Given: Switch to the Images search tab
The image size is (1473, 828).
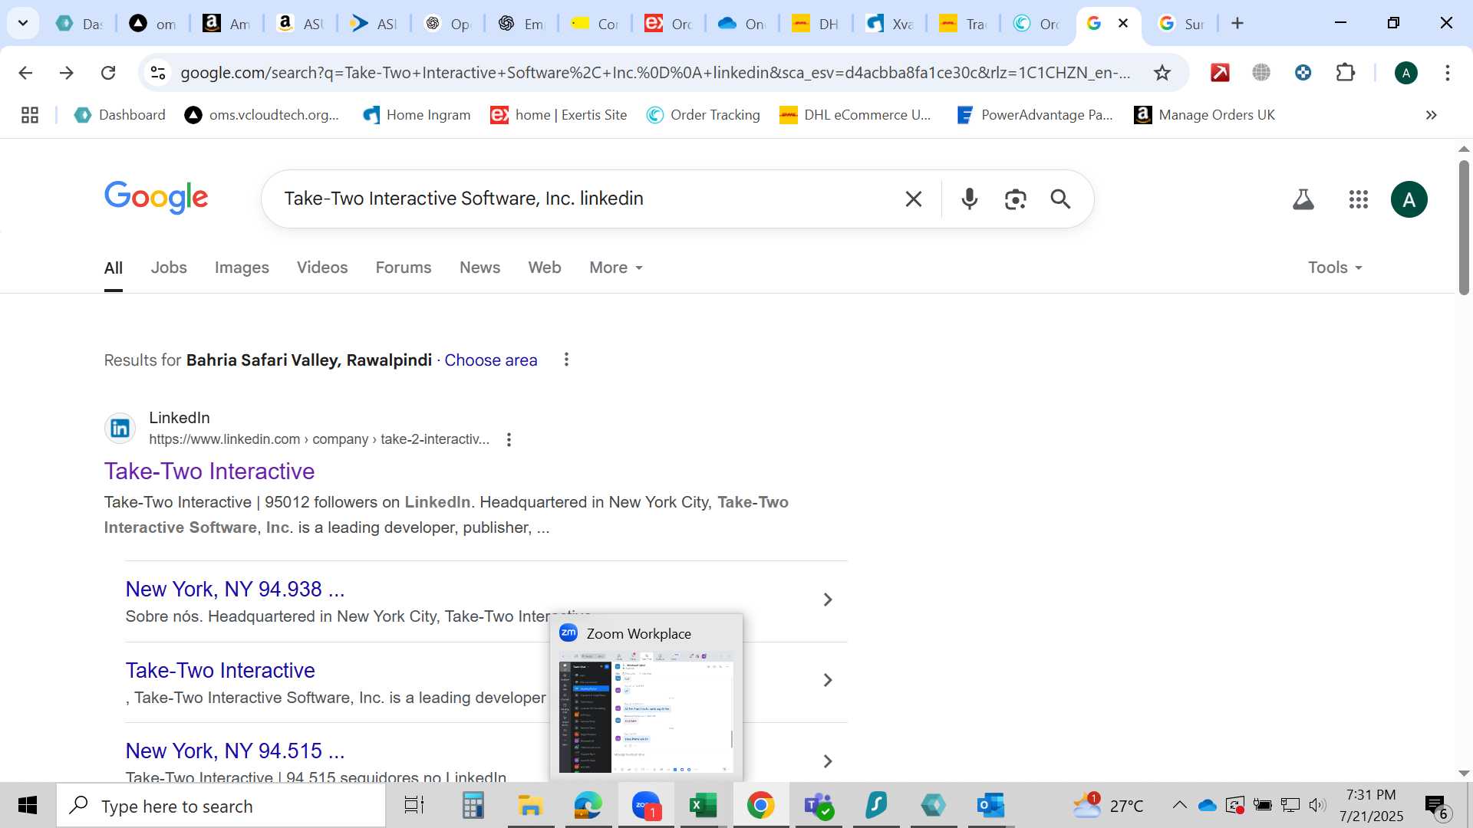Looking at the screenshot, I should 242,268.
